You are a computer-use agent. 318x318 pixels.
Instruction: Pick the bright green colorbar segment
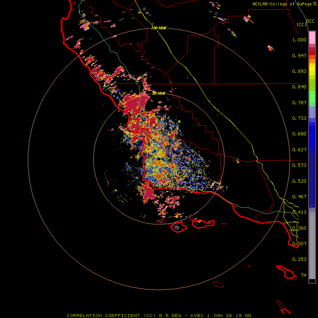312,96
